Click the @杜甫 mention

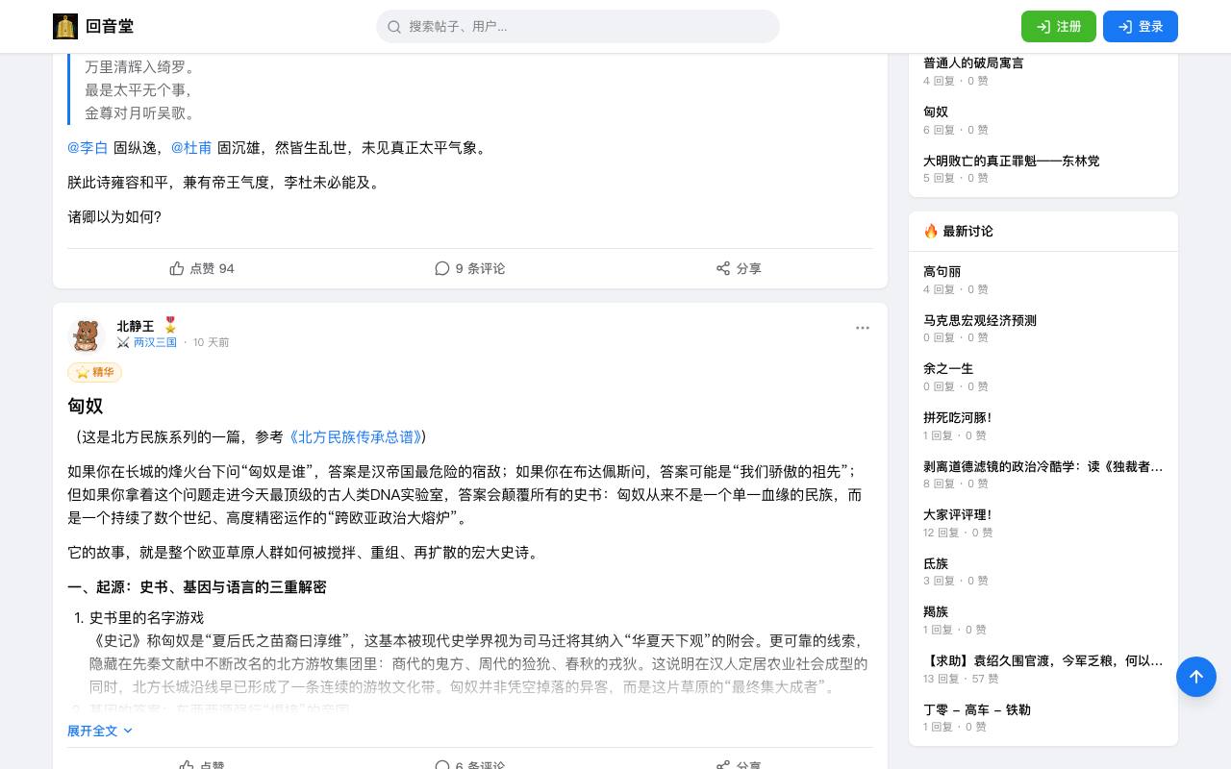pos(191,148)
